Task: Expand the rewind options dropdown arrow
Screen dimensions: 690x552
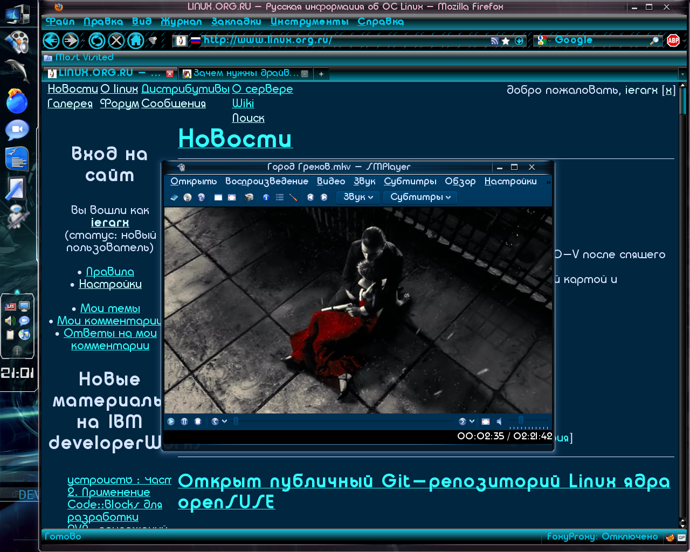Action: coord(224,422)
